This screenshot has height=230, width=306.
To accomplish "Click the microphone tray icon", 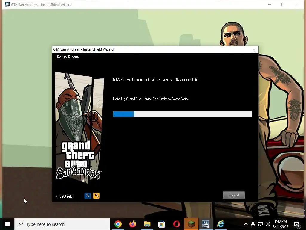I will pyautogui.click(x=253, y=224).
